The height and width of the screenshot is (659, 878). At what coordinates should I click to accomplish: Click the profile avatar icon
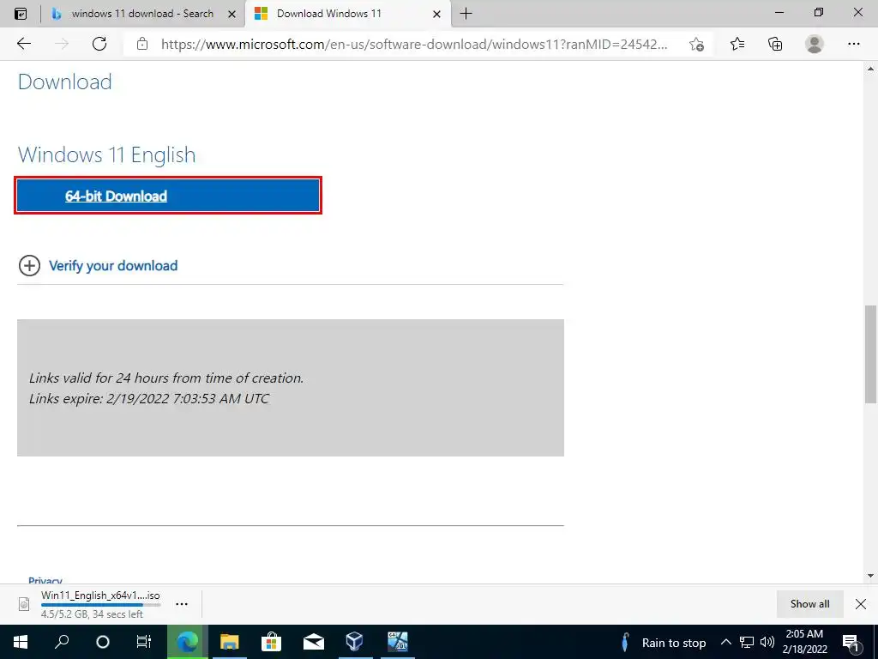815,44
